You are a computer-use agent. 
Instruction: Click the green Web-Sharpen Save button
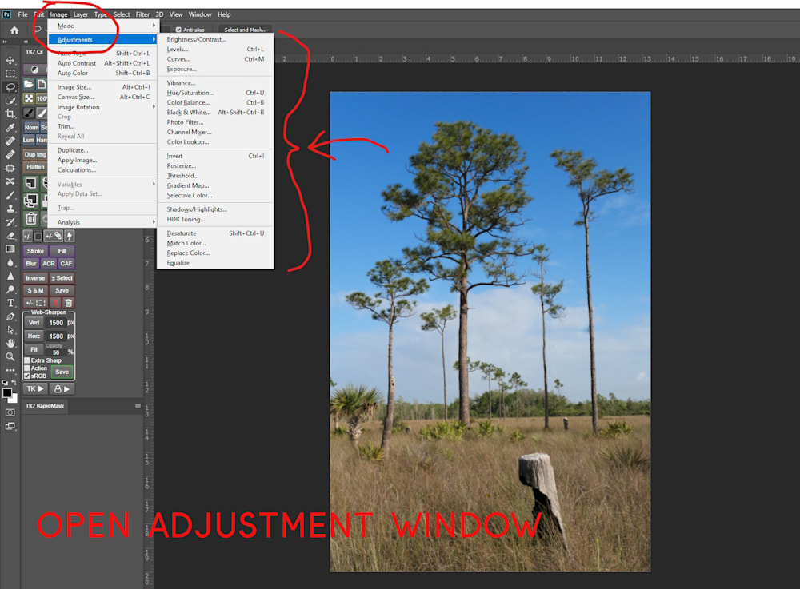pos(62,372)
